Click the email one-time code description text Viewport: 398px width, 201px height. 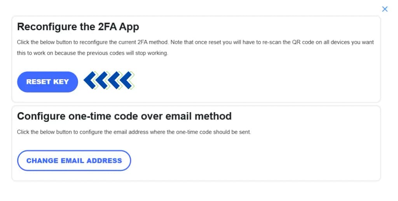pos(134,132)
